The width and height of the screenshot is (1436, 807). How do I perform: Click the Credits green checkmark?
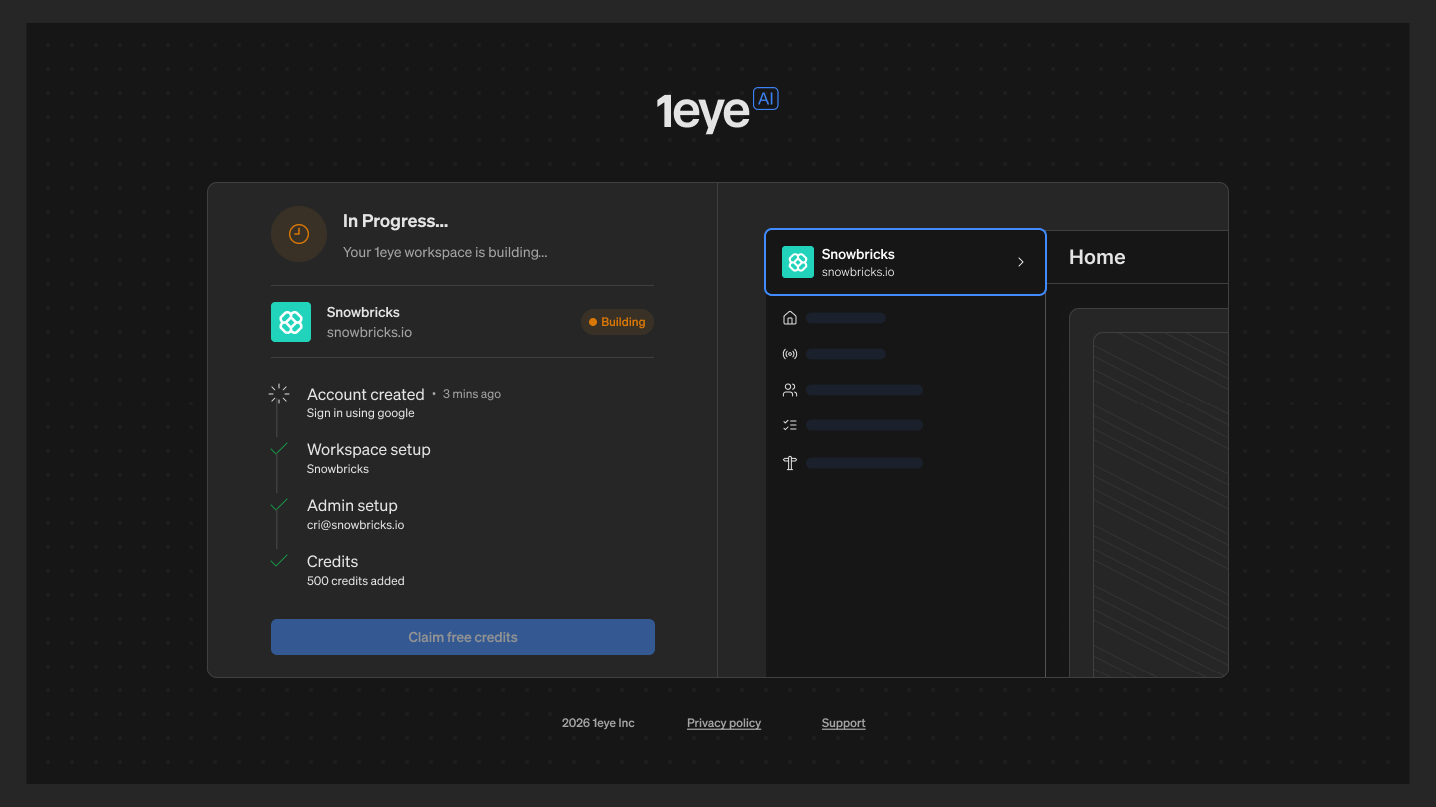[279, 561]
